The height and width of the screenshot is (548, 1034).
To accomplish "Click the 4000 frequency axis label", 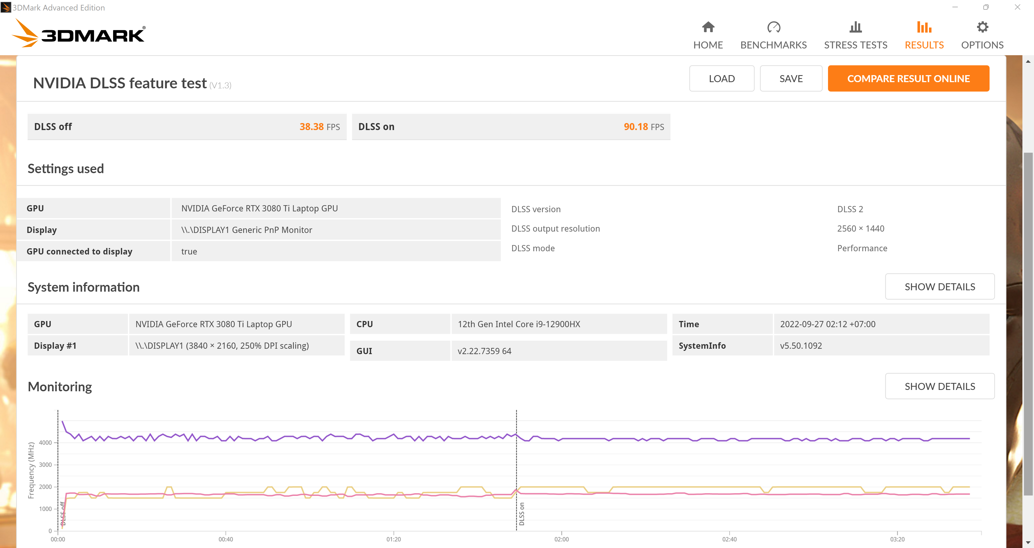I will tap(45, 443).
